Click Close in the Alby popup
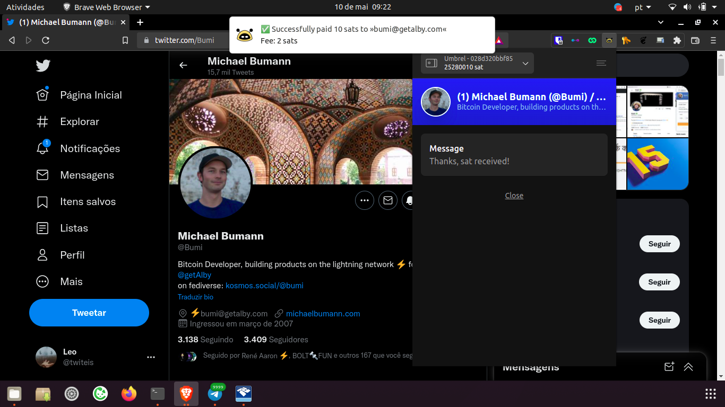The width and height of the screenshot is (725, 407). [514, 196]
